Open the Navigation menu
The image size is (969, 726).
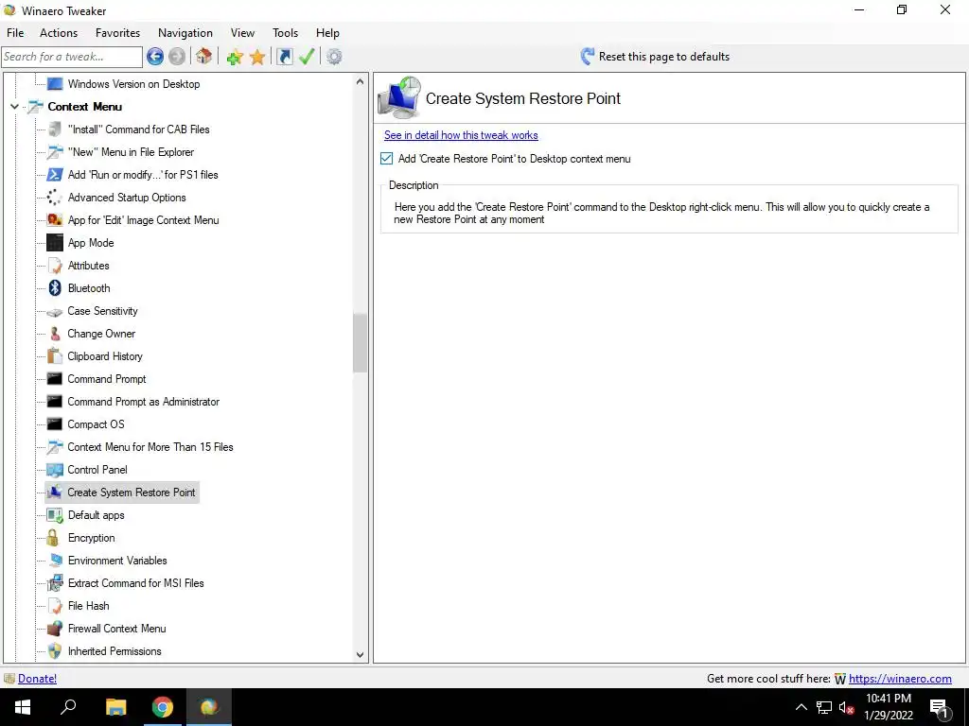tap(185, 33)
